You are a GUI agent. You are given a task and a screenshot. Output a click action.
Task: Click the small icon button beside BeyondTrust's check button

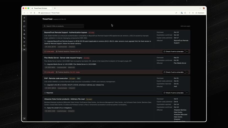coord(187,52)
